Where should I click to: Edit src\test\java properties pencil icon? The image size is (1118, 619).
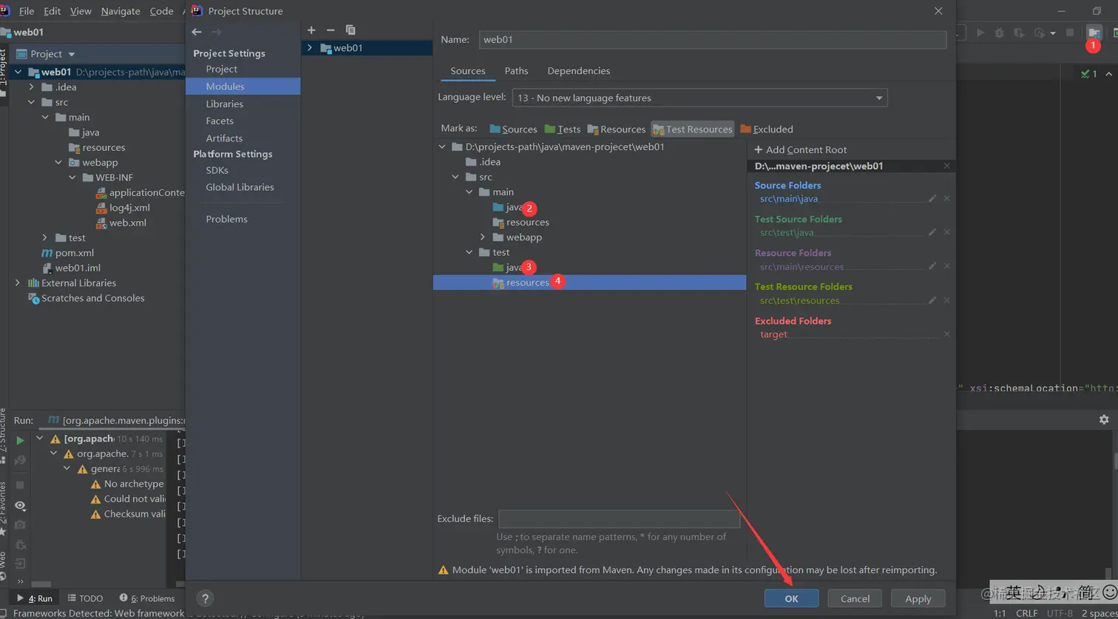point(932,232)
